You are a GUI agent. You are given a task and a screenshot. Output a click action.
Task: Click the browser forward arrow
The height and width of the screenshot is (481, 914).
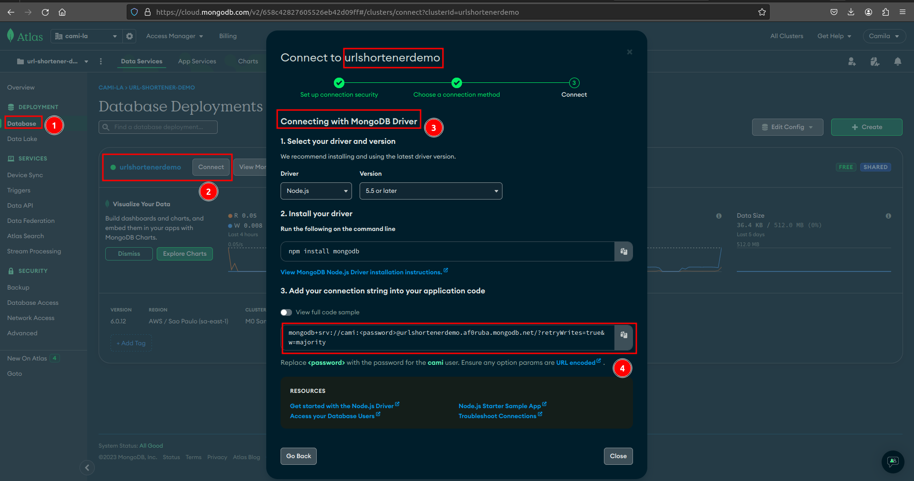[28, 12]
